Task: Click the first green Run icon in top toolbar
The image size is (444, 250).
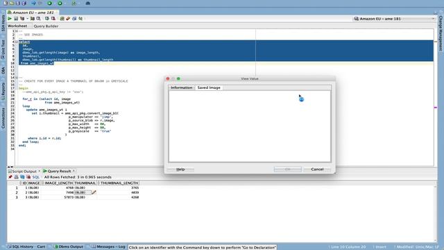Action: 49,3
